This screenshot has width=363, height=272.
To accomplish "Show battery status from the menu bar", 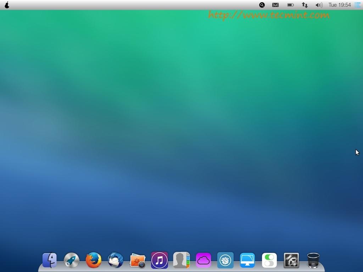I will pyautogui.click(x=290, y=5).
